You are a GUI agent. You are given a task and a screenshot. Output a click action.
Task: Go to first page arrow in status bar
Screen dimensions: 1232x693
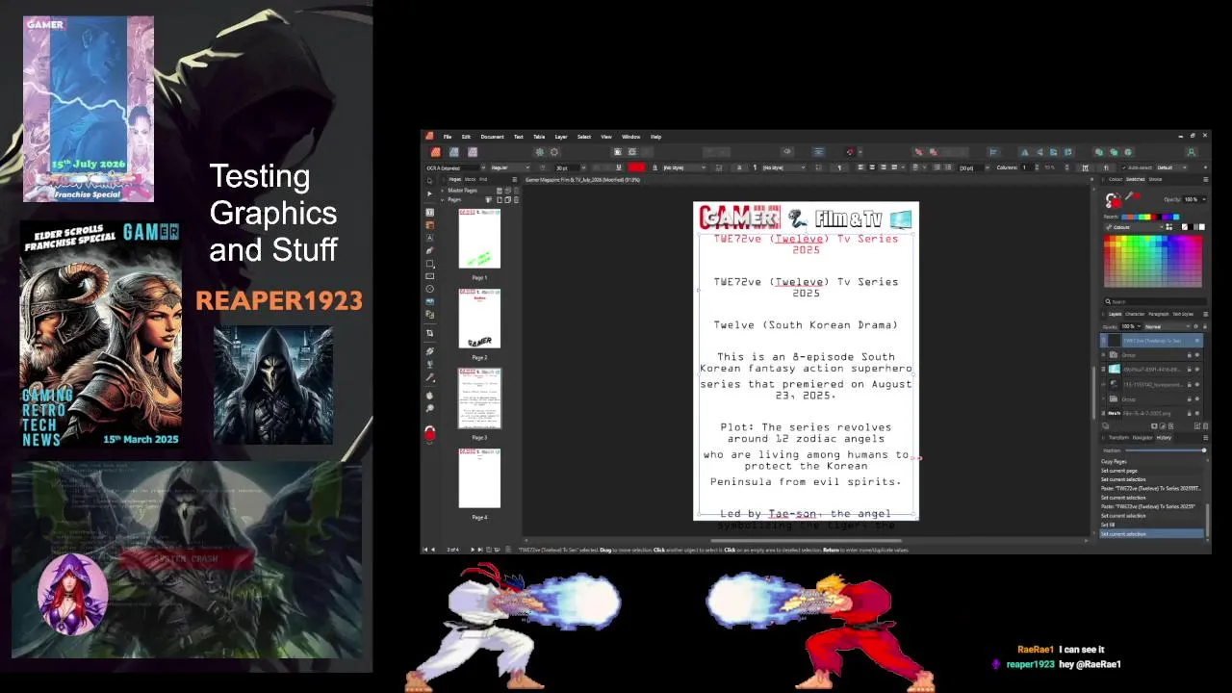click(425, 550)
